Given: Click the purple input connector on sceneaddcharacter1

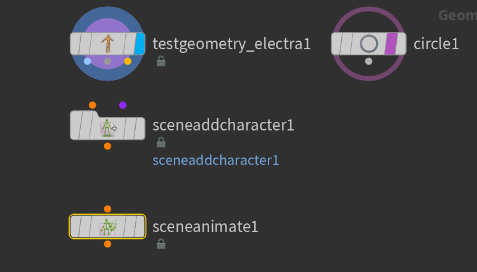Looking at the screenshot, I should (123, 105).
